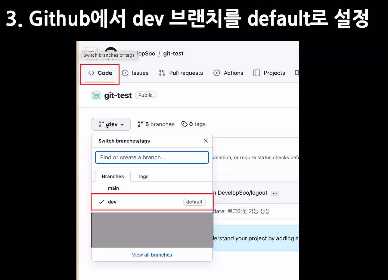Open the Code tab
This screenshot has height=280, width=388.
[100, 73]
